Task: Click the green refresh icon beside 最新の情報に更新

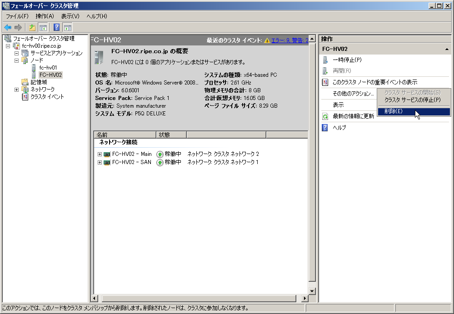Action: pos(325,116)
